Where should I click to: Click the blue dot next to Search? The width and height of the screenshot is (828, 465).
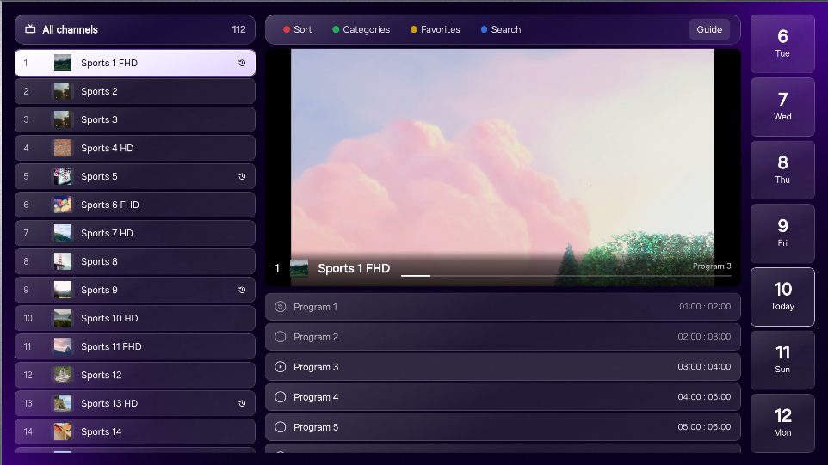(x=484, y=29)
